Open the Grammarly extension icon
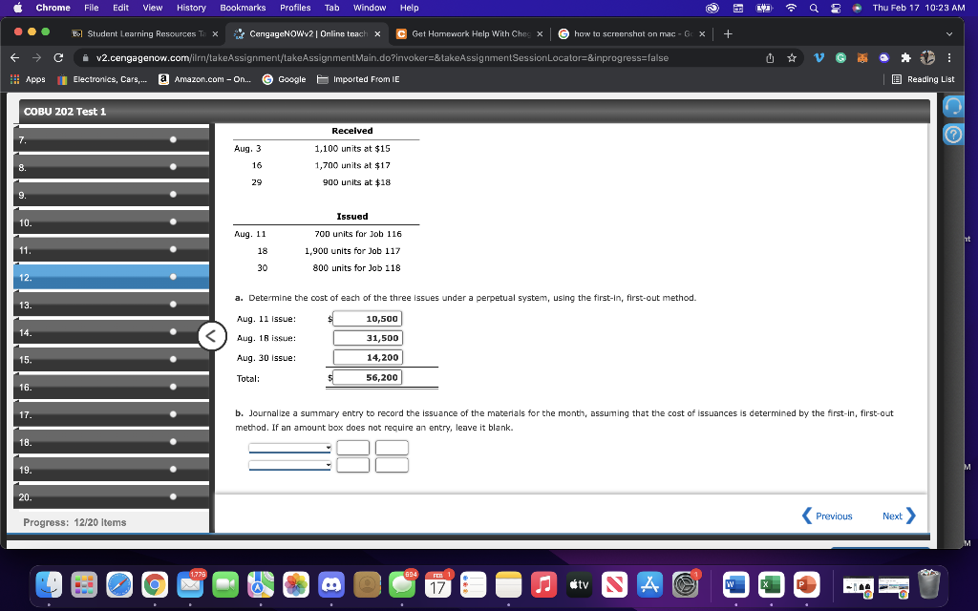 (x=841, y=56)
